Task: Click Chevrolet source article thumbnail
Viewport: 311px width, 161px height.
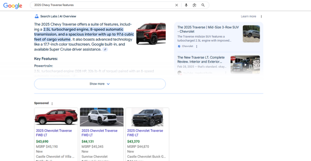Action: [x=251, y=34]
